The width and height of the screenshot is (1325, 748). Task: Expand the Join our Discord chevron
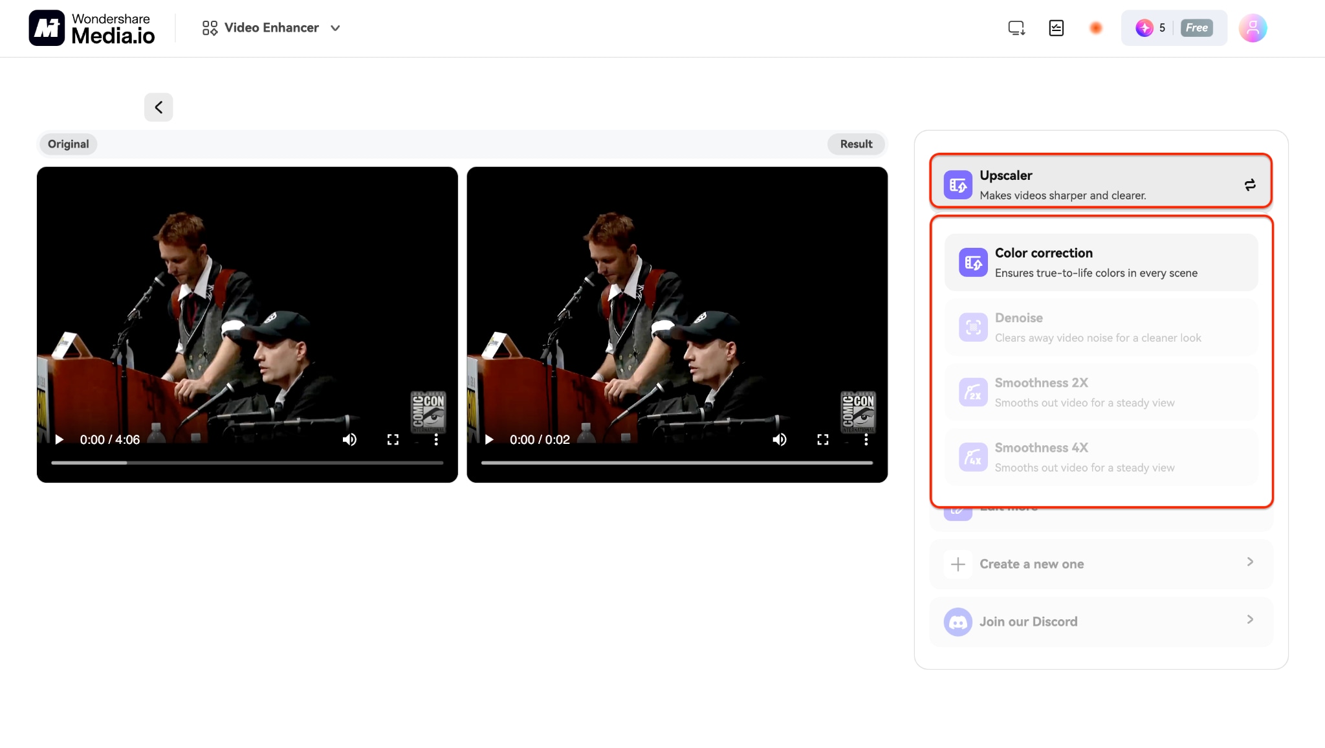click(1250, 620)
